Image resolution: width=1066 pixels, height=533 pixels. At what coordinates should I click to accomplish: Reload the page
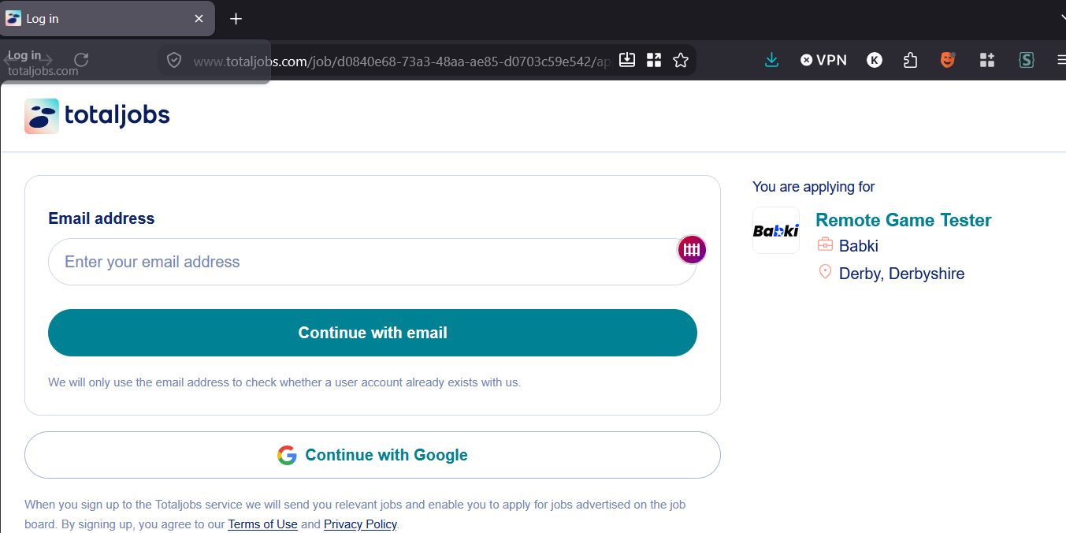click(81, 60)
